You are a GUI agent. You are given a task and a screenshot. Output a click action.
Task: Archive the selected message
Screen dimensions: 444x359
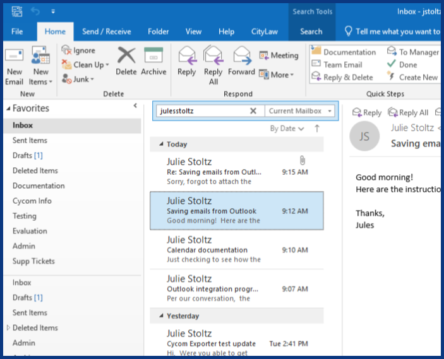pyautogui.click(x=153, y=61)
